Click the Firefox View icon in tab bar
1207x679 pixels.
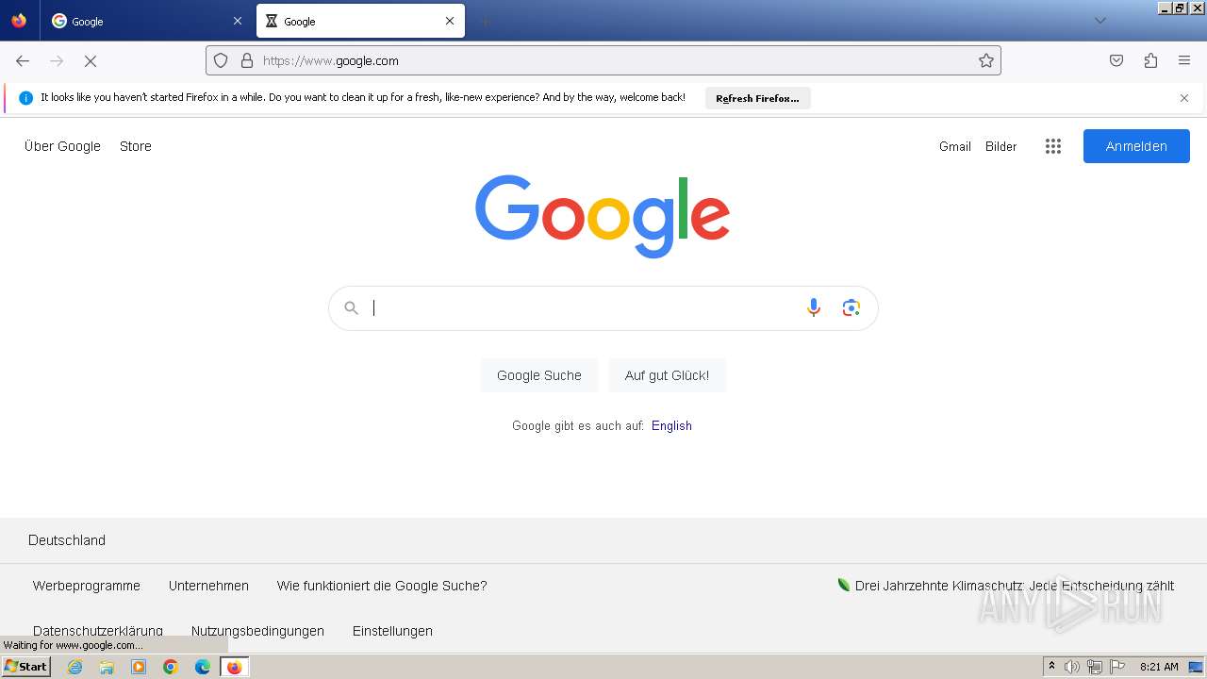coord(19,21)
